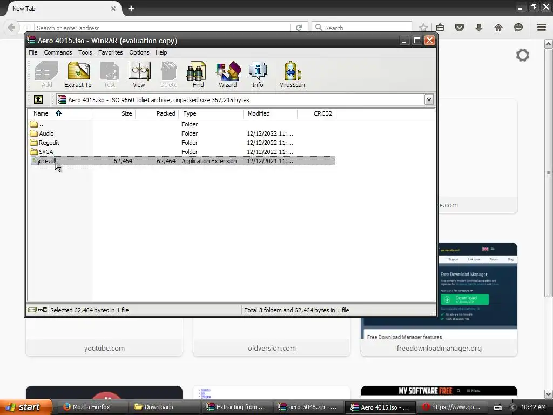Expand the archive path dropdown
Viewport: 553px width, 415px height.
click(x=429, y=100)
